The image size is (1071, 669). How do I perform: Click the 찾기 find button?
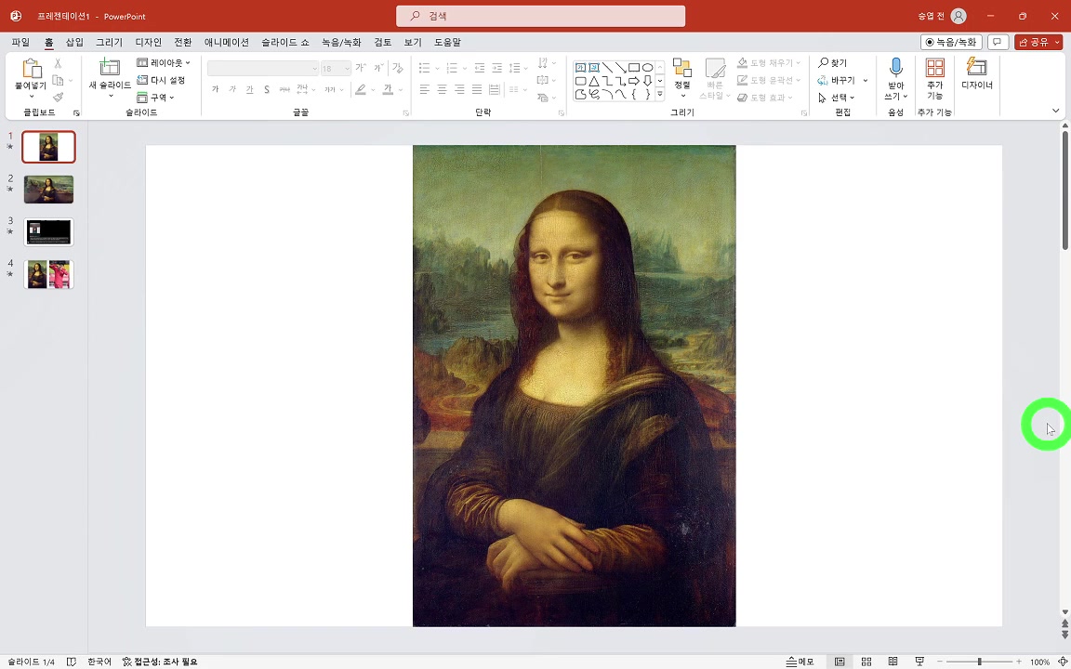pyautogui.click(x=833, y=63)
